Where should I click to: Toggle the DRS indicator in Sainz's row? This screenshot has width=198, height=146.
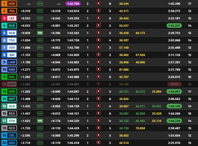[x=40, y=55]
